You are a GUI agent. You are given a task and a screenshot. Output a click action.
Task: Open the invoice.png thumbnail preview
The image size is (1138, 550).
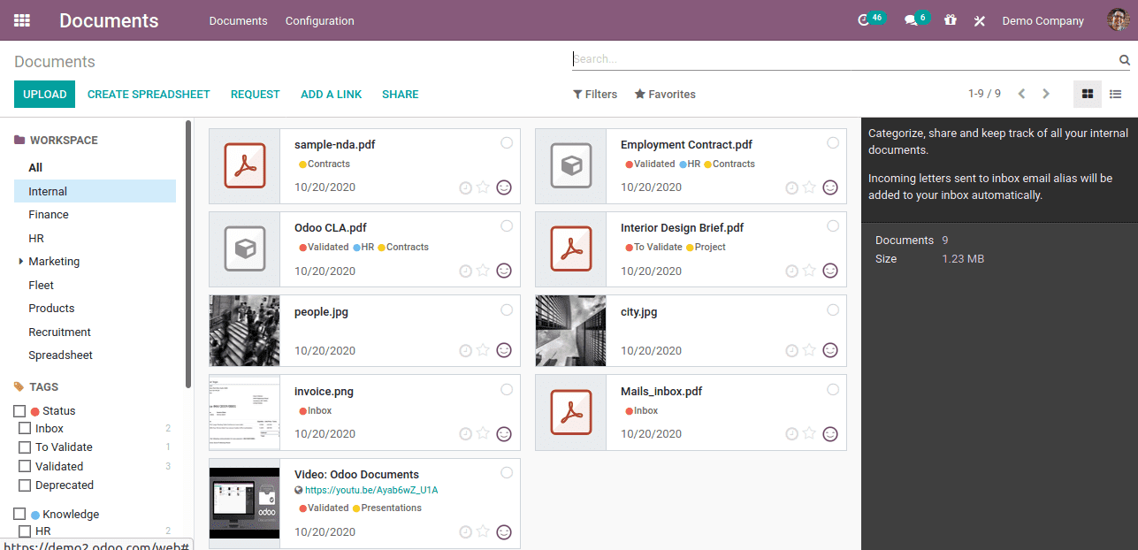point(244,412)
